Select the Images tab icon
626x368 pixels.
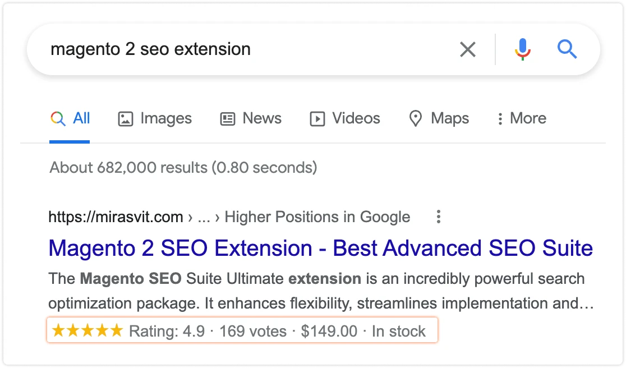tap(125, 118)
